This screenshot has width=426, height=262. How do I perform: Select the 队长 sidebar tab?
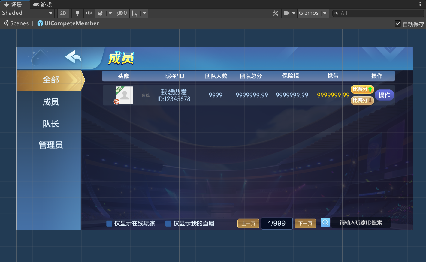[51, 124]
